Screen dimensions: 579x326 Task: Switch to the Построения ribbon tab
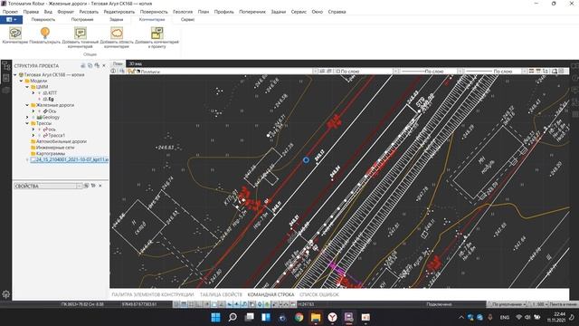pos(82,20)
